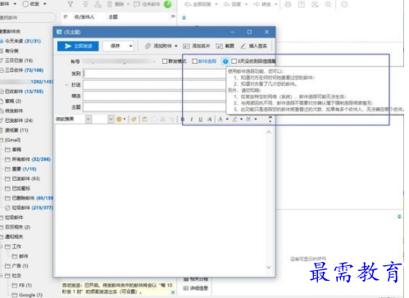Open the emoji dropdown arrow
Image resolution: width=409 pixels, height=298 pixels.
pyautogui.click(x=125, y=120)
